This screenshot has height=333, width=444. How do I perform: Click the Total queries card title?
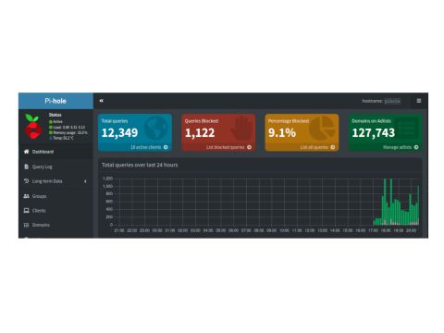pyautogui.click(x=115, y=121)
